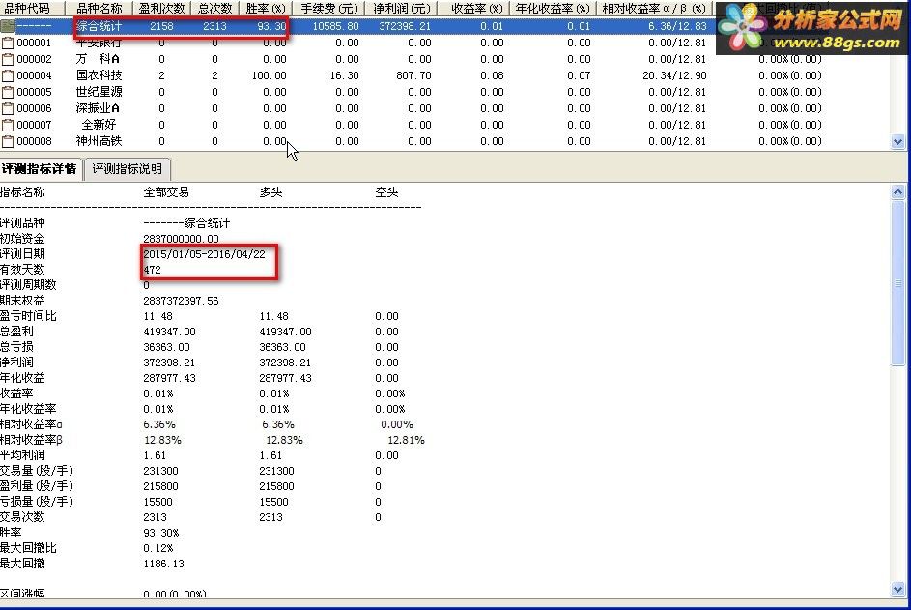Click the 胜率 value 93.30% in details
911x610 pixels.
point(161,533)
